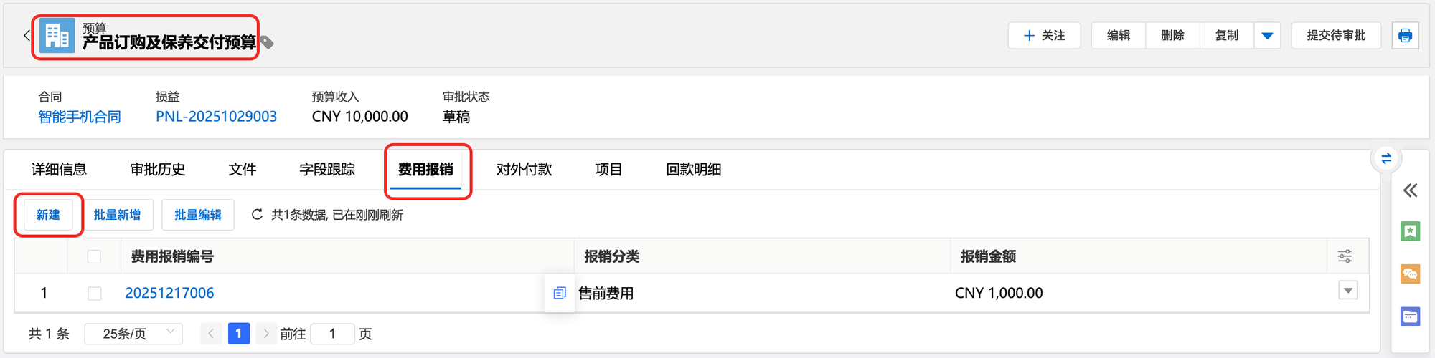Viewport: 1435px width, 358px height.
Task: Click the purple card icon in the right sidebar
Action: [1410, 316]
